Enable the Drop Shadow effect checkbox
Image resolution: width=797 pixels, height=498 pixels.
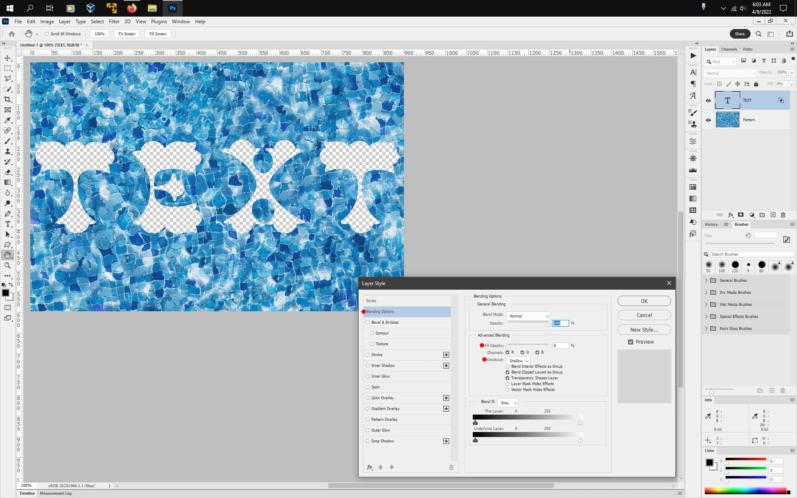pos(367,441)
